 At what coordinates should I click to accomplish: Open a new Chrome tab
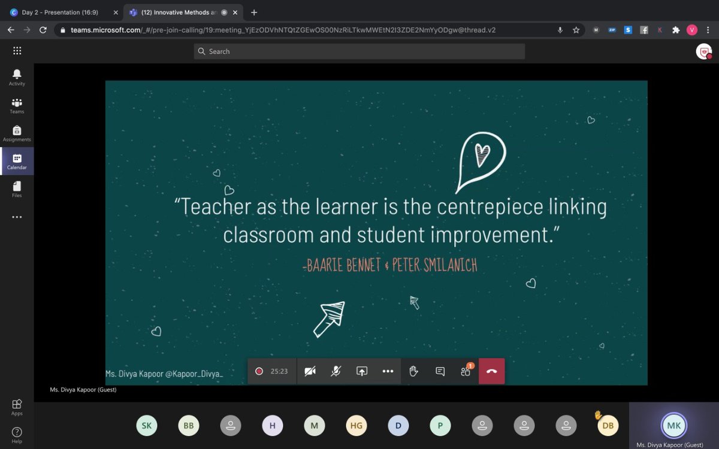254,12
